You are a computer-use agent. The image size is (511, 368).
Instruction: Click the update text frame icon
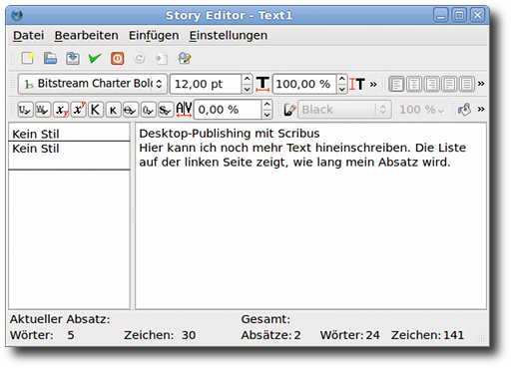click(162, 59)
